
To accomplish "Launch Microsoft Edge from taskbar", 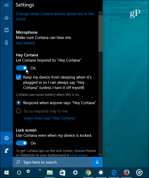I will 114,173.
